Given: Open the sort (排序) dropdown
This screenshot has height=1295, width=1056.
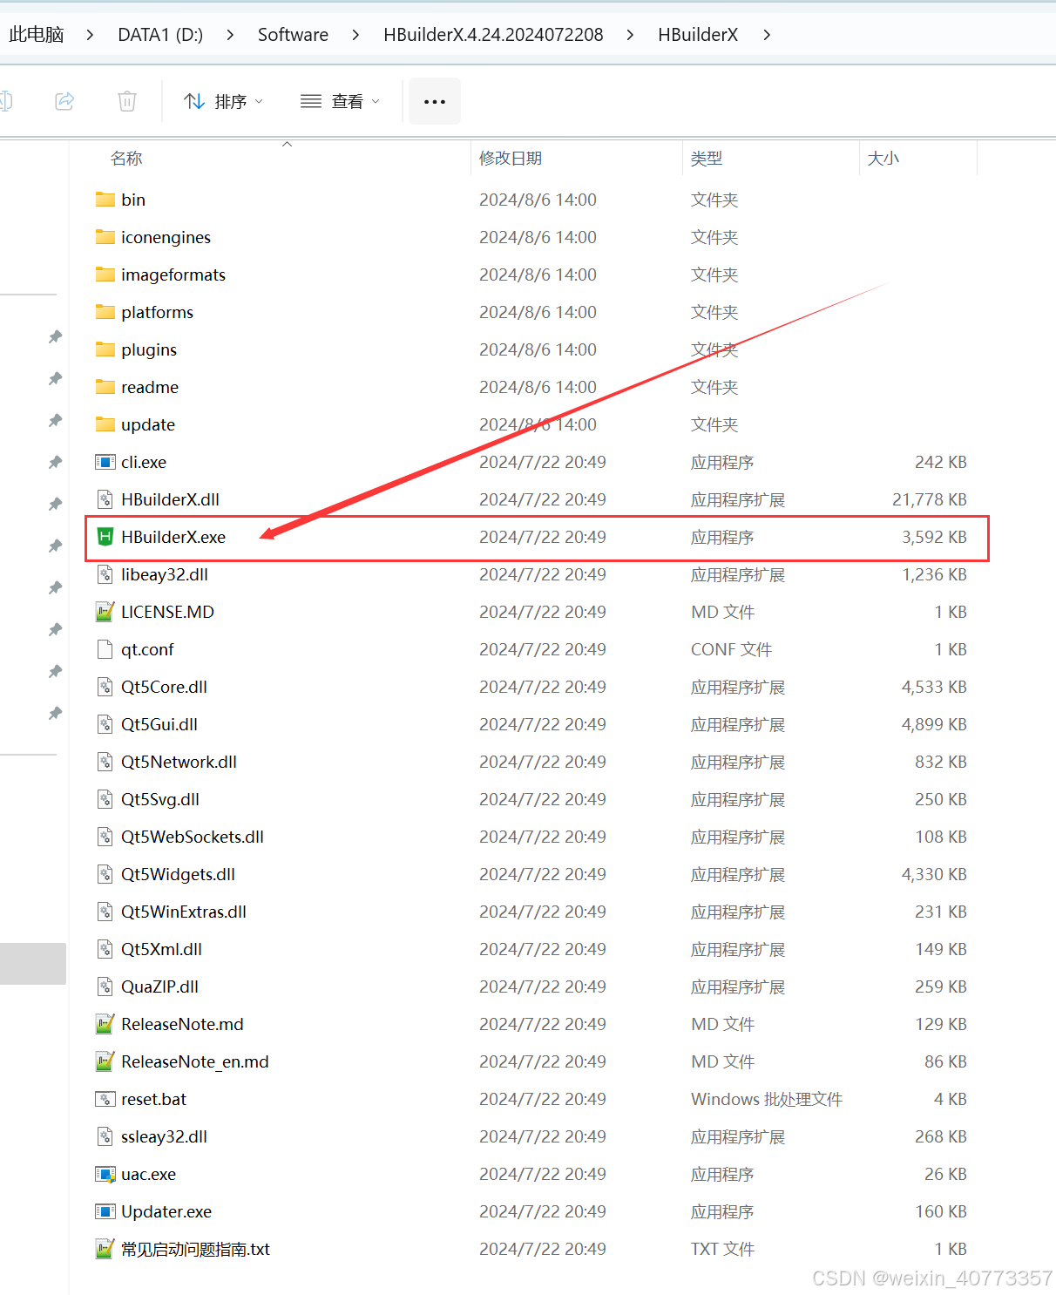Looking at the screenshot, I should pyautogui.click(x=224, y=101).
